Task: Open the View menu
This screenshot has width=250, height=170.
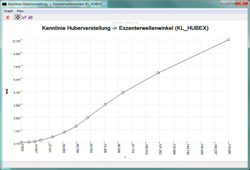Action: pos(20,11)
